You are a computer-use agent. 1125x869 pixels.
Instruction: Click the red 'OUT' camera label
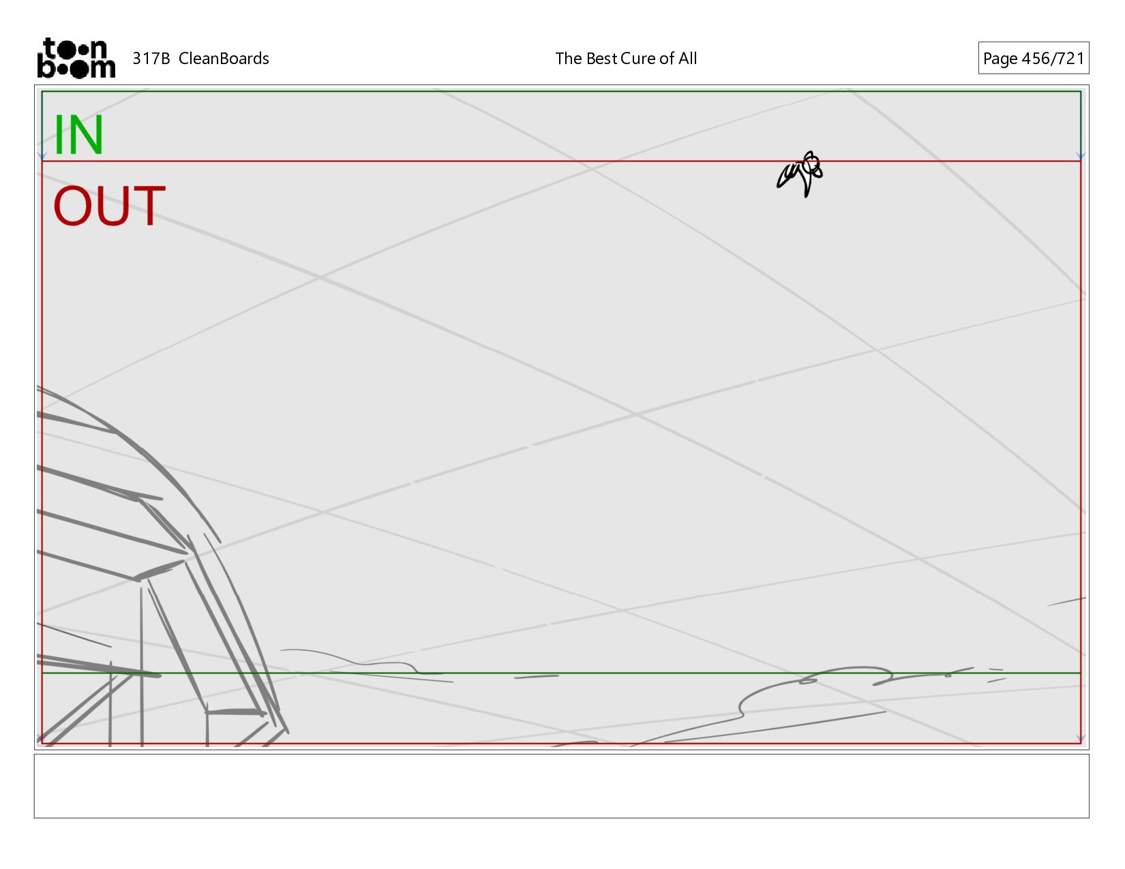(109, 206)
